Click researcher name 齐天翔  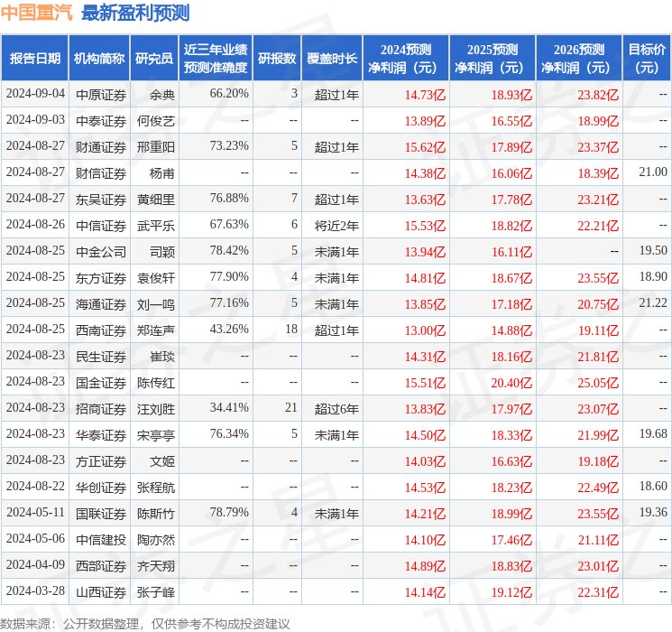(155, 566)
